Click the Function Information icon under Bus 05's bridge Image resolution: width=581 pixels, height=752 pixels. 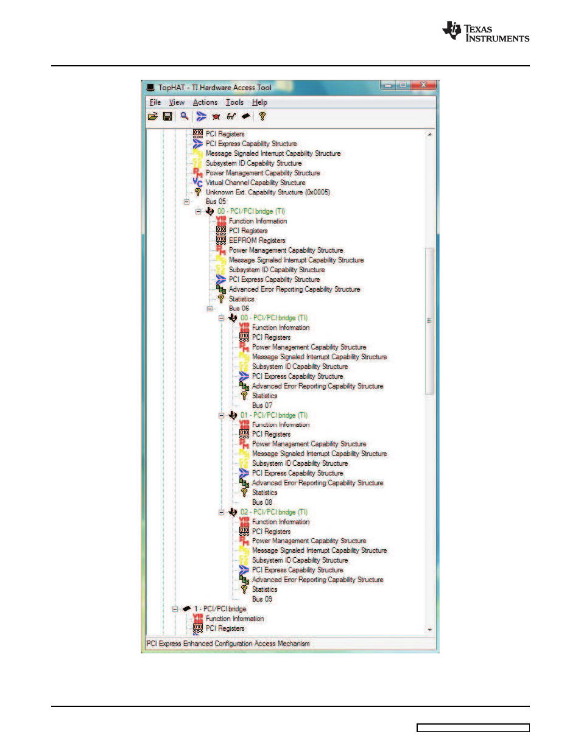pos(221,221)
